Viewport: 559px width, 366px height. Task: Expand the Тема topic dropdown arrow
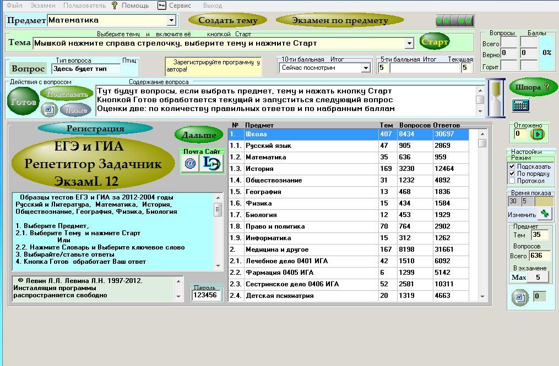409,43
